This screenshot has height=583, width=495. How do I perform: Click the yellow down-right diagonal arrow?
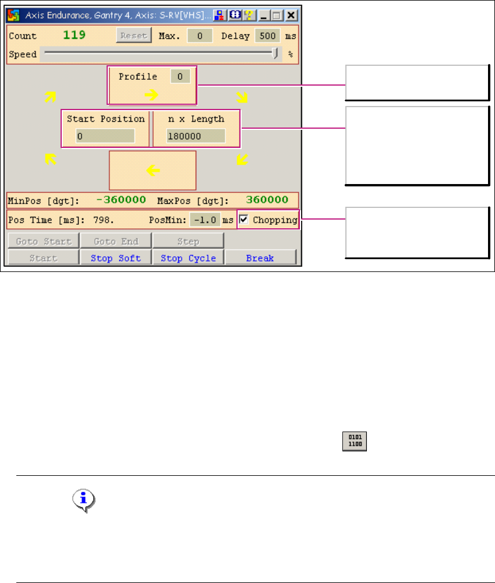(242, 97)
